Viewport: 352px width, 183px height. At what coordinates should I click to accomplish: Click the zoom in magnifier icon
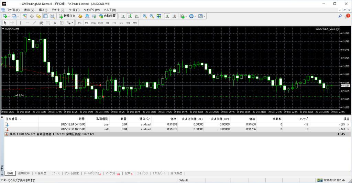pos(145,16)
